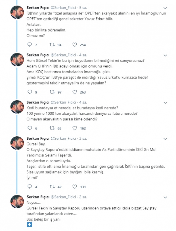This screenshot has width=176, height=231.
Task: Reply to the tweet with 7 replies
Action: [30, 45]
